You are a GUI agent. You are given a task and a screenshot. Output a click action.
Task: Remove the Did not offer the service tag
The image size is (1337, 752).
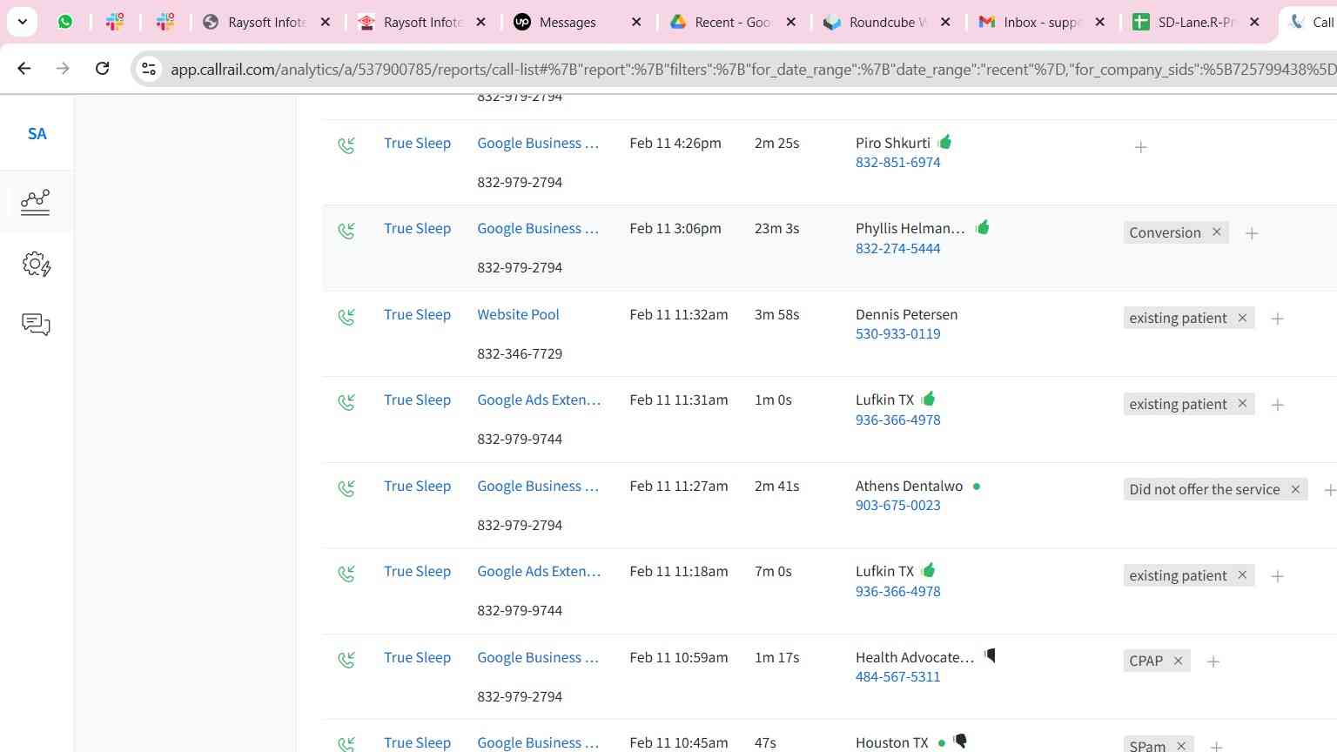click(1295, 489)
